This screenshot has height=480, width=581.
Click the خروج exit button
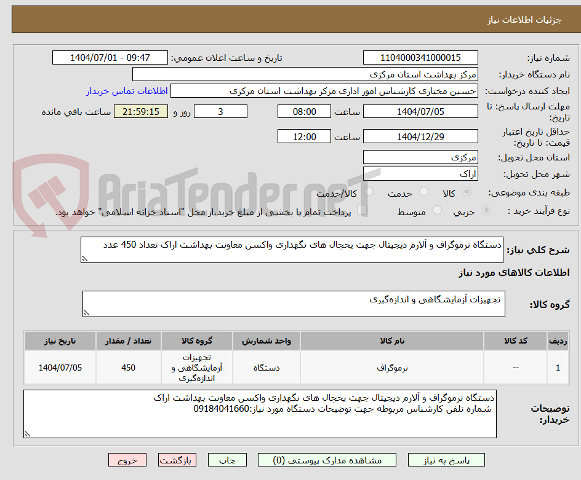[x=127, y=460]
